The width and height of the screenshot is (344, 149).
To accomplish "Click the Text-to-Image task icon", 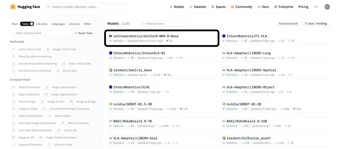I will tap(13, 101).
